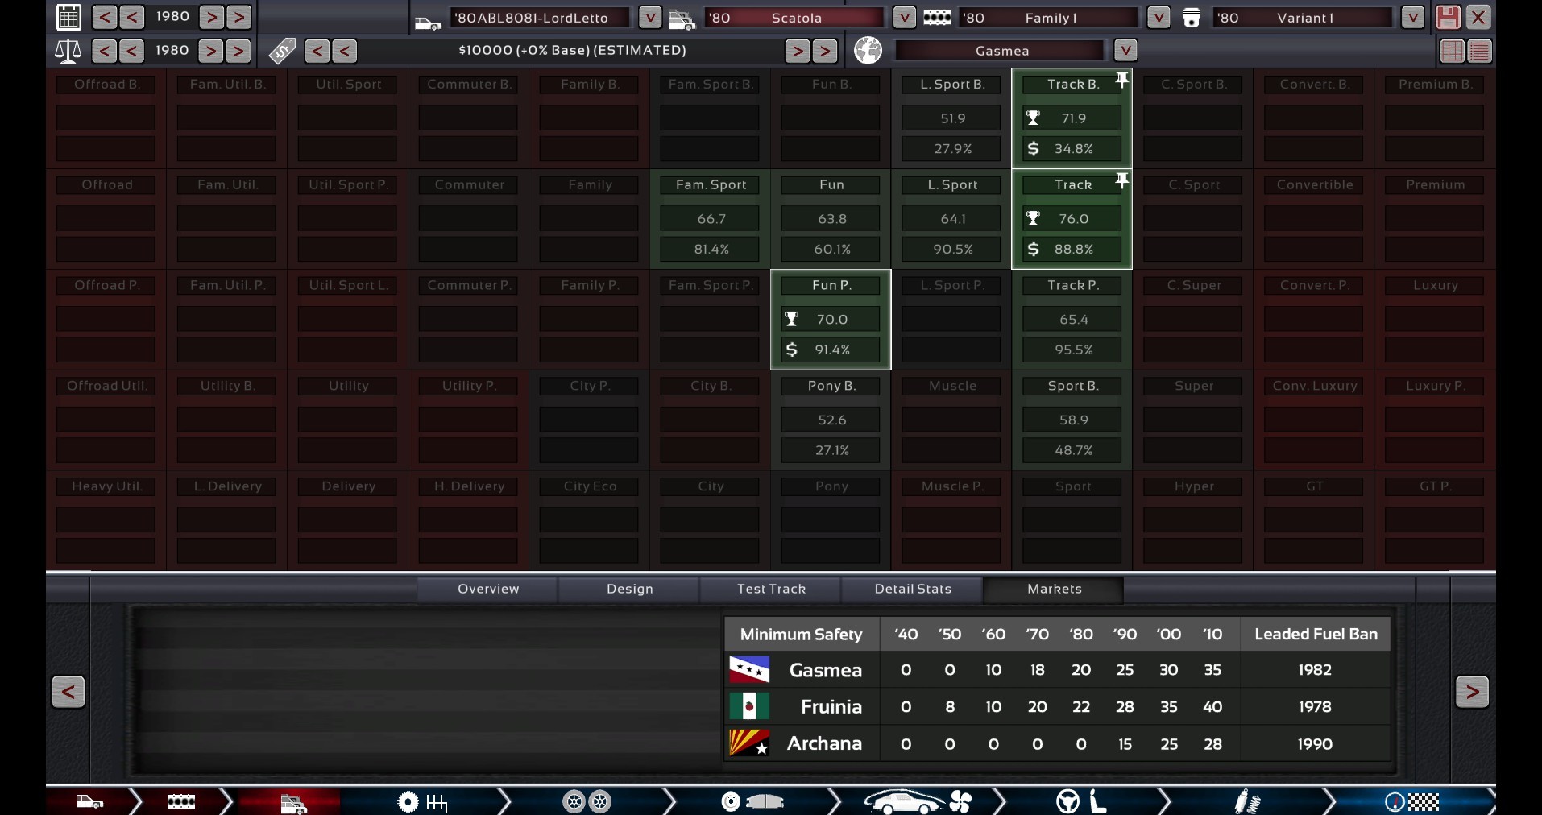Open the Variant 1 dropdown

pos(1412,17)
